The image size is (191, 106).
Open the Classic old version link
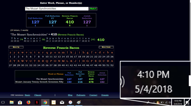[x=38, y=95]
